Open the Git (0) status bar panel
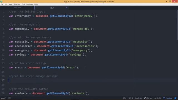Viewport: 178px width, 100px height. tap(157, 98)
